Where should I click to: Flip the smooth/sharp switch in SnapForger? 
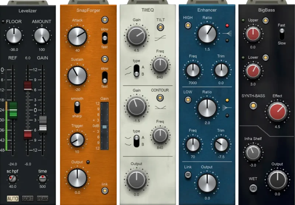coord(77,107)
